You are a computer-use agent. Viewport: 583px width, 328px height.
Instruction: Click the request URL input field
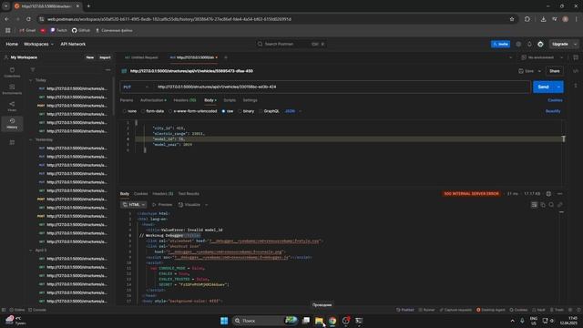[342, 87]
